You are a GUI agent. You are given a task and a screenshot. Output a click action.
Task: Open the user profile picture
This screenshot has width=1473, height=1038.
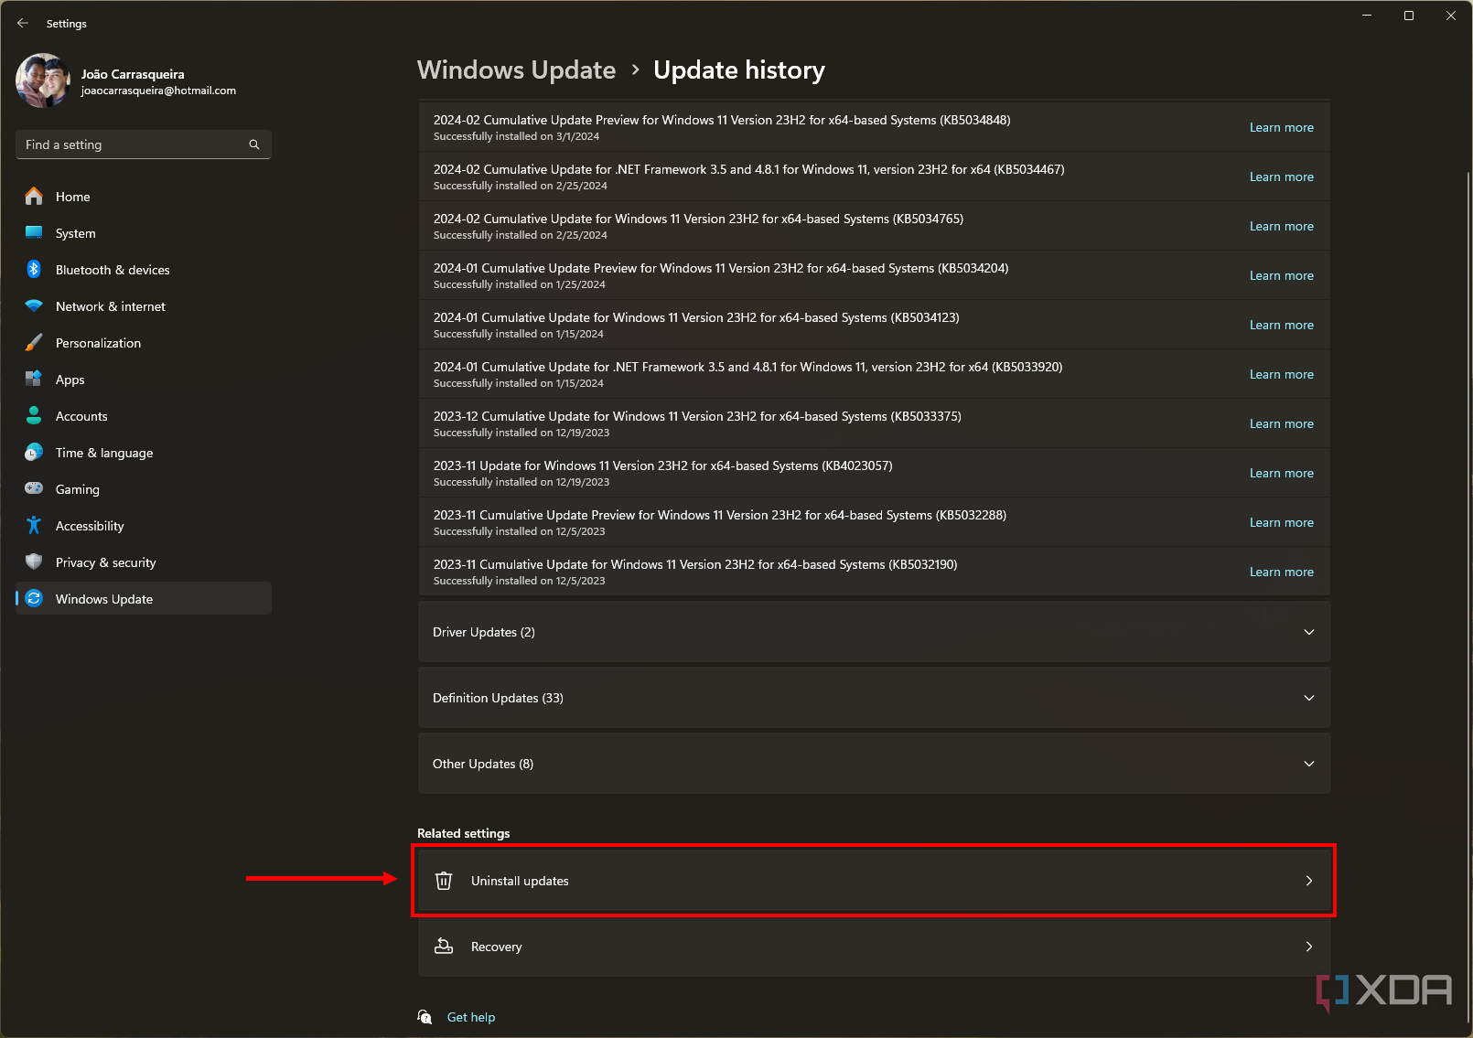(43, 80)
